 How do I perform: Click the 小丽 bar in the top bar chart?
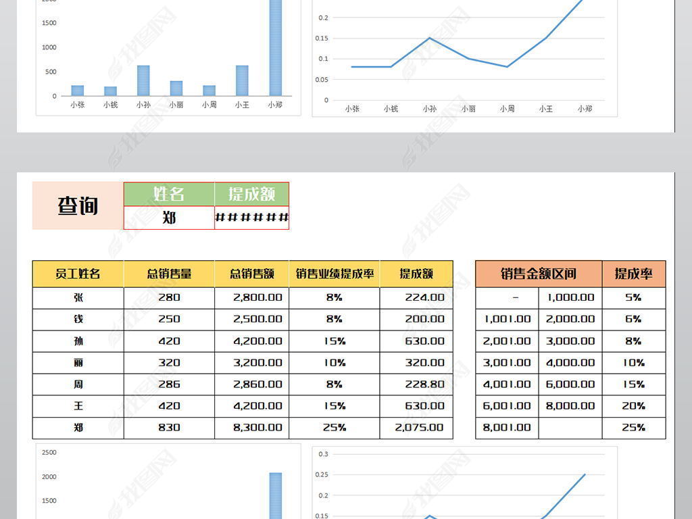coord(176,88)
